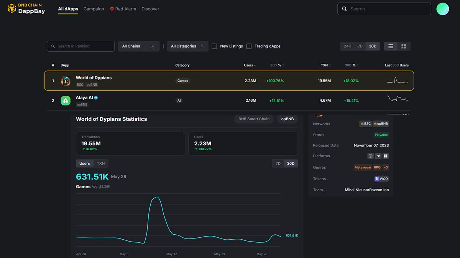Click the November 07, 2023 release date
This screenshot has height=258, width=460.
371,146
